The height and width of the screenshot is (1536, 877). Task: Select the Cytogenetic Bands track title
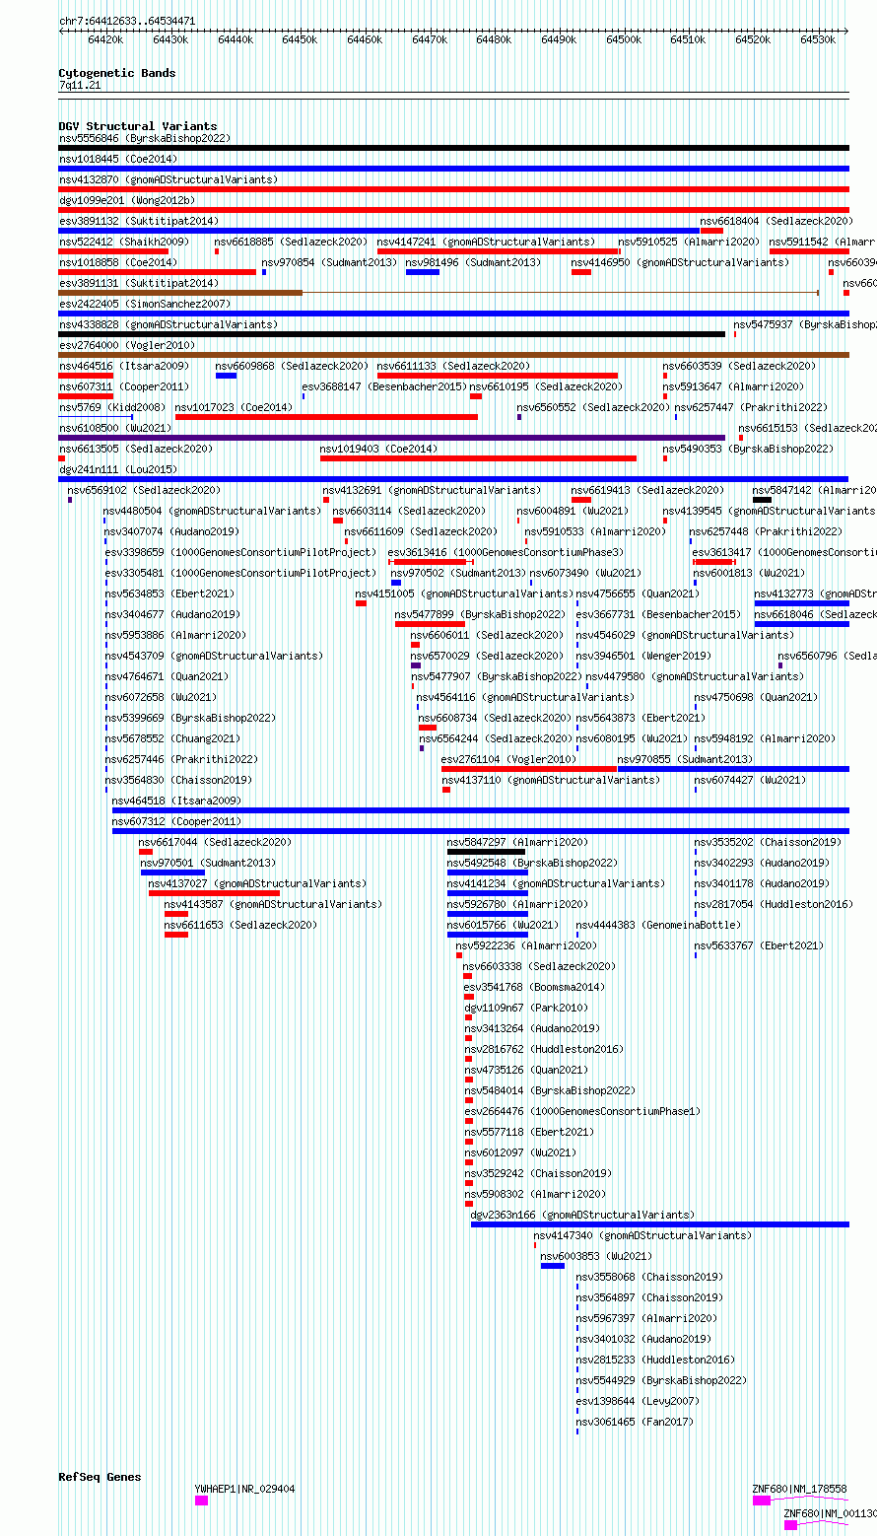117,73
